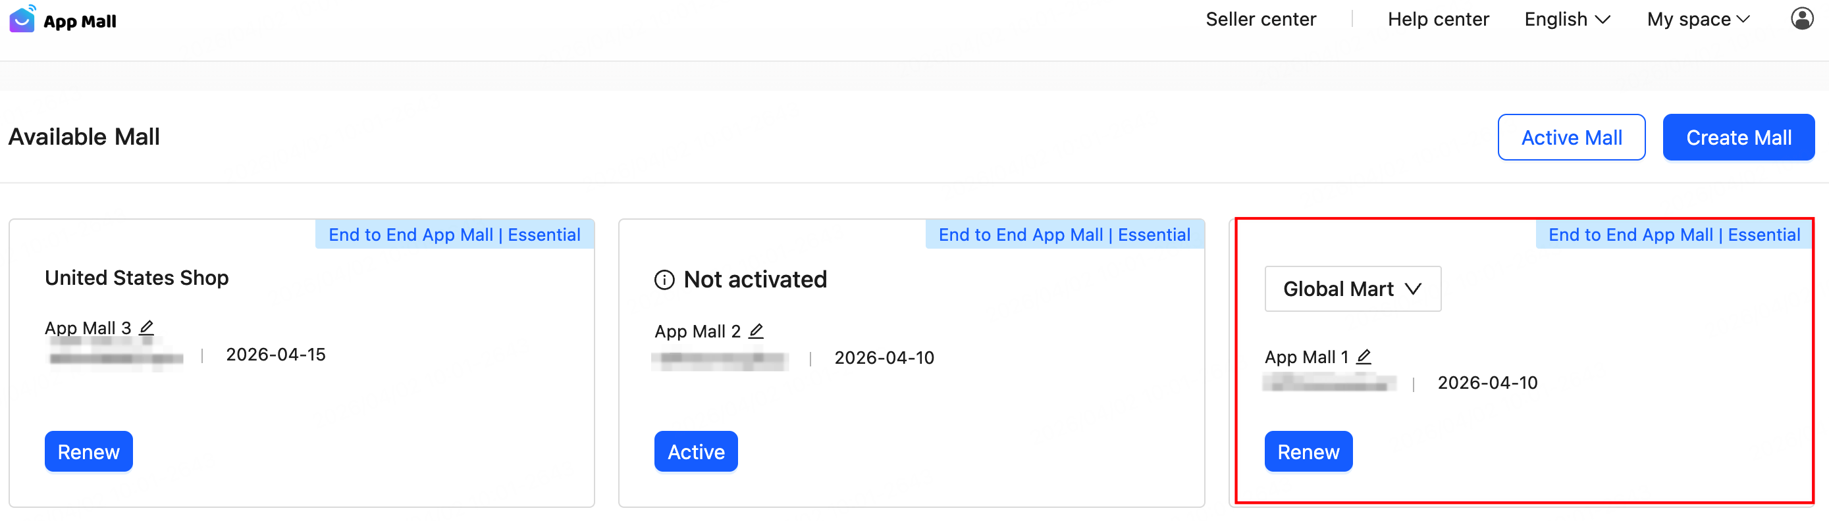Click the App Mall logo icon
The width and height of the screenshot is (1829, 521).
point(22,20)
